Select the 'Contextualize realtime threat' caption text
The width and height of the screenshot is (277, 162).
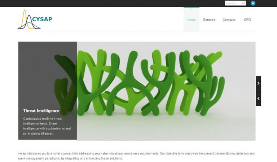click(43, 119)
